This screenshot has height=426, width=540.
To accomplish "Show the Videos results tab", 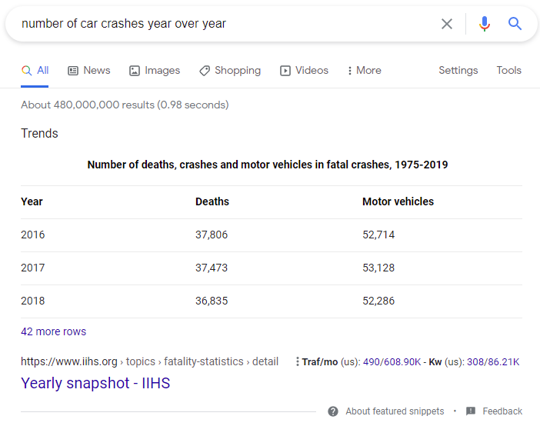I will 304,70.
